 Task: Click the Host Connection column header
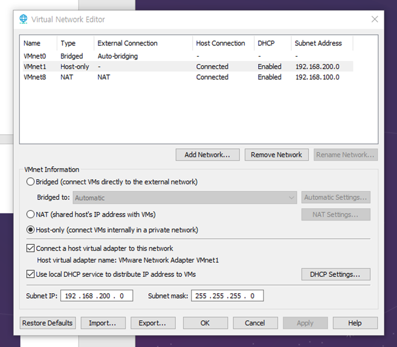click(224, 44)
